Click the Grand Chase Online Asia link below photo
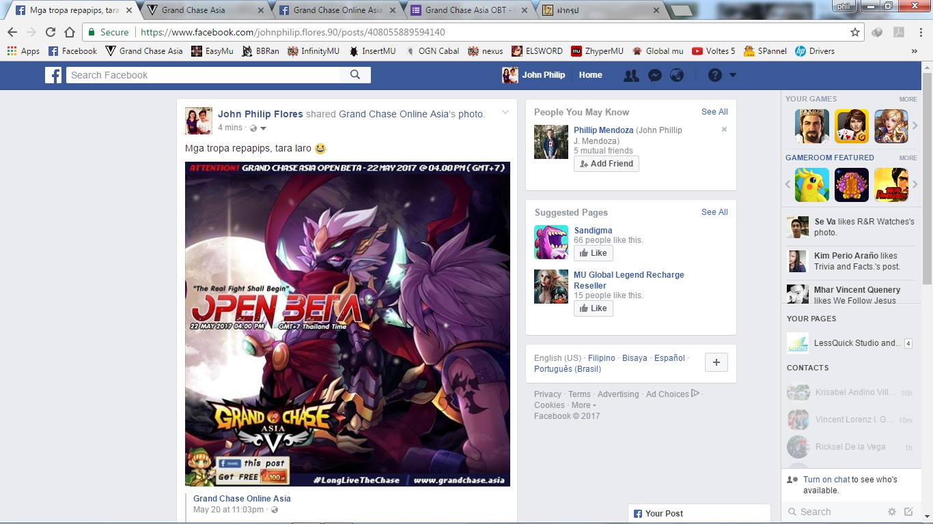 242,499
